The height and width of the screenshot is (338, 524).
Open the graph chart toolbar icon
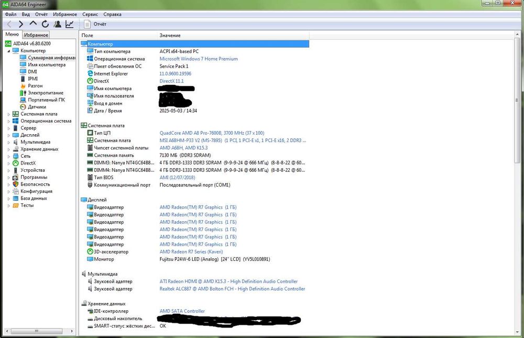[70, 24]
